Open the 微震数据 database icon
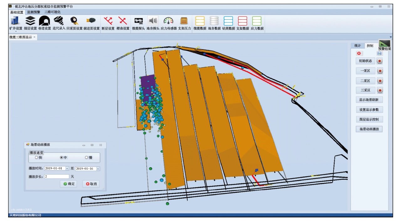The image size is (400, 223). tap(200, 21)
